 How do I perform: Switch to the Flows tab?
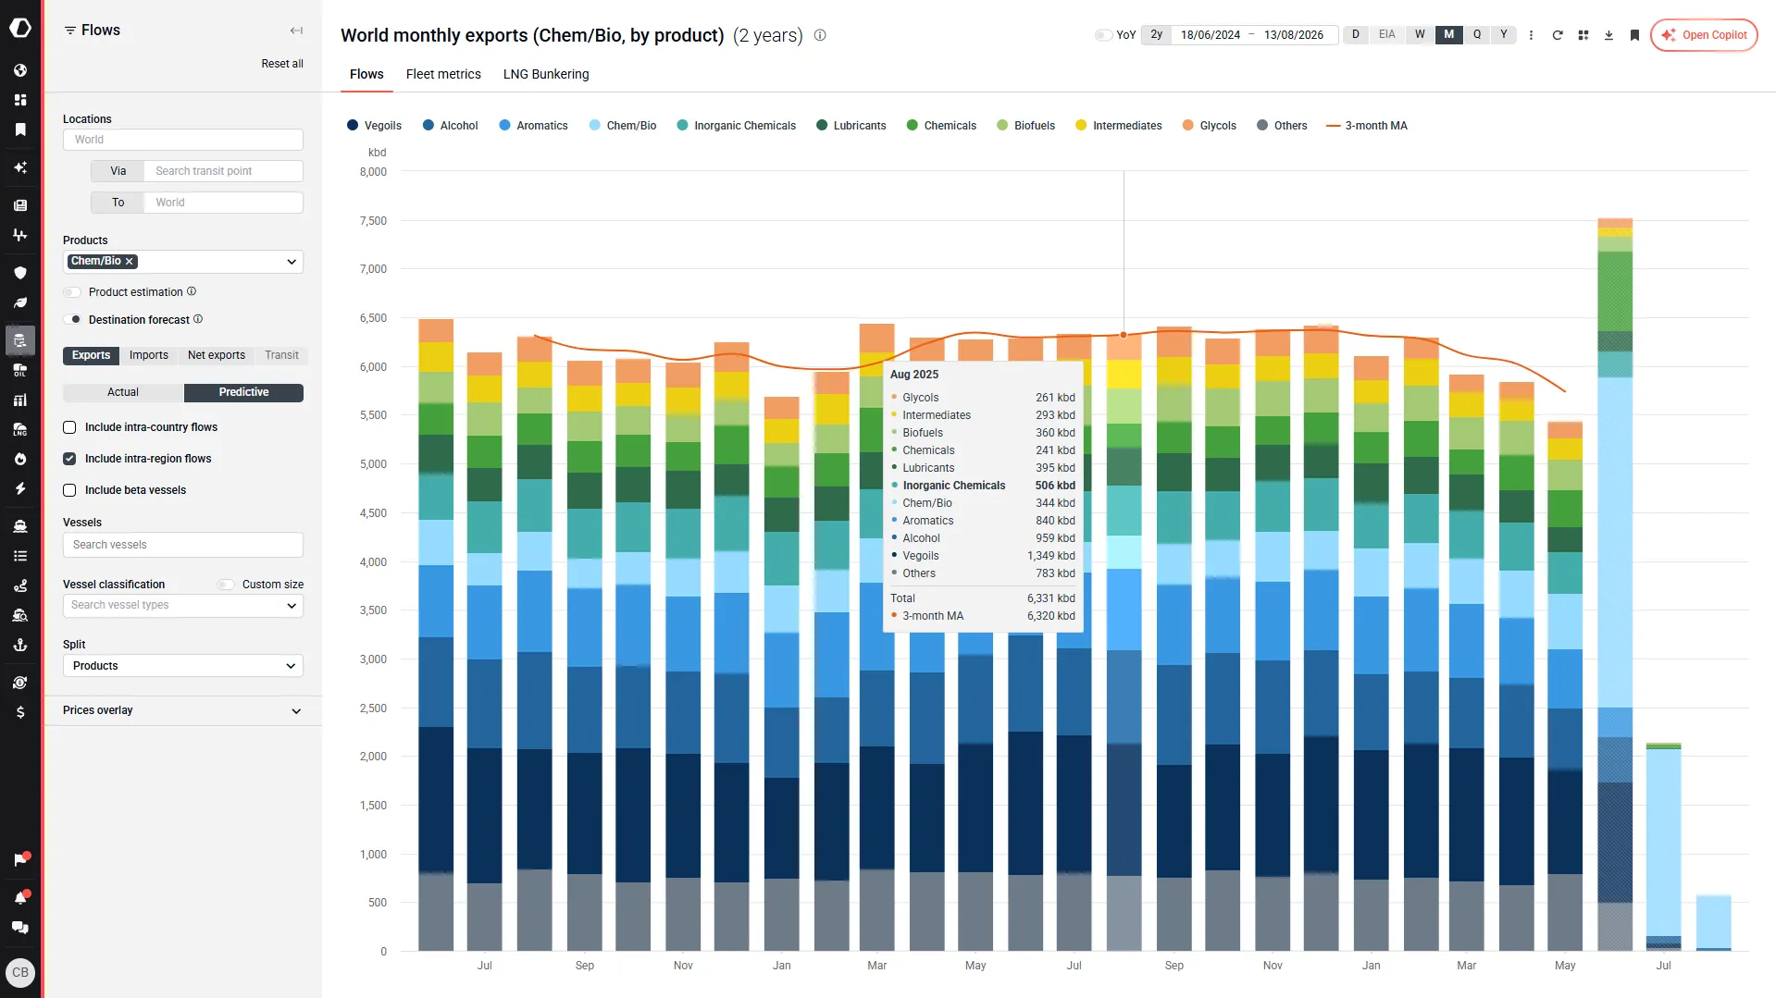(x=366, y=74)
